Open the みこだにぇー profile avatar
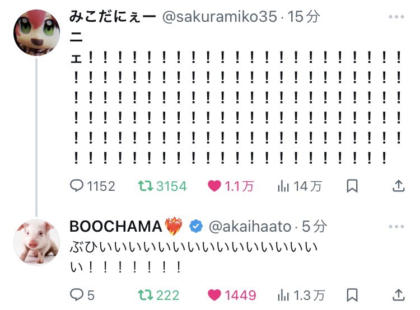 [x=37, y=32]
